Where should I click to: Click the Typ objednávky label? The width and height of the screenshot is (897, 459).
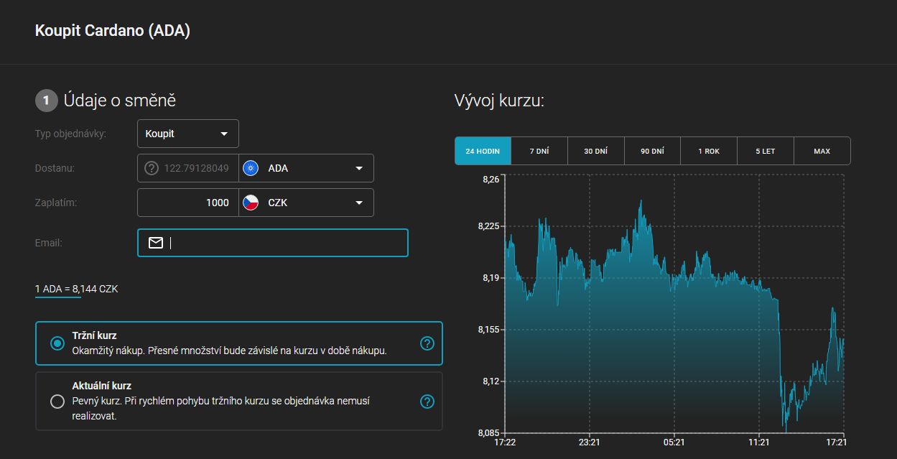pyautogui.click(x=70, y=134)
